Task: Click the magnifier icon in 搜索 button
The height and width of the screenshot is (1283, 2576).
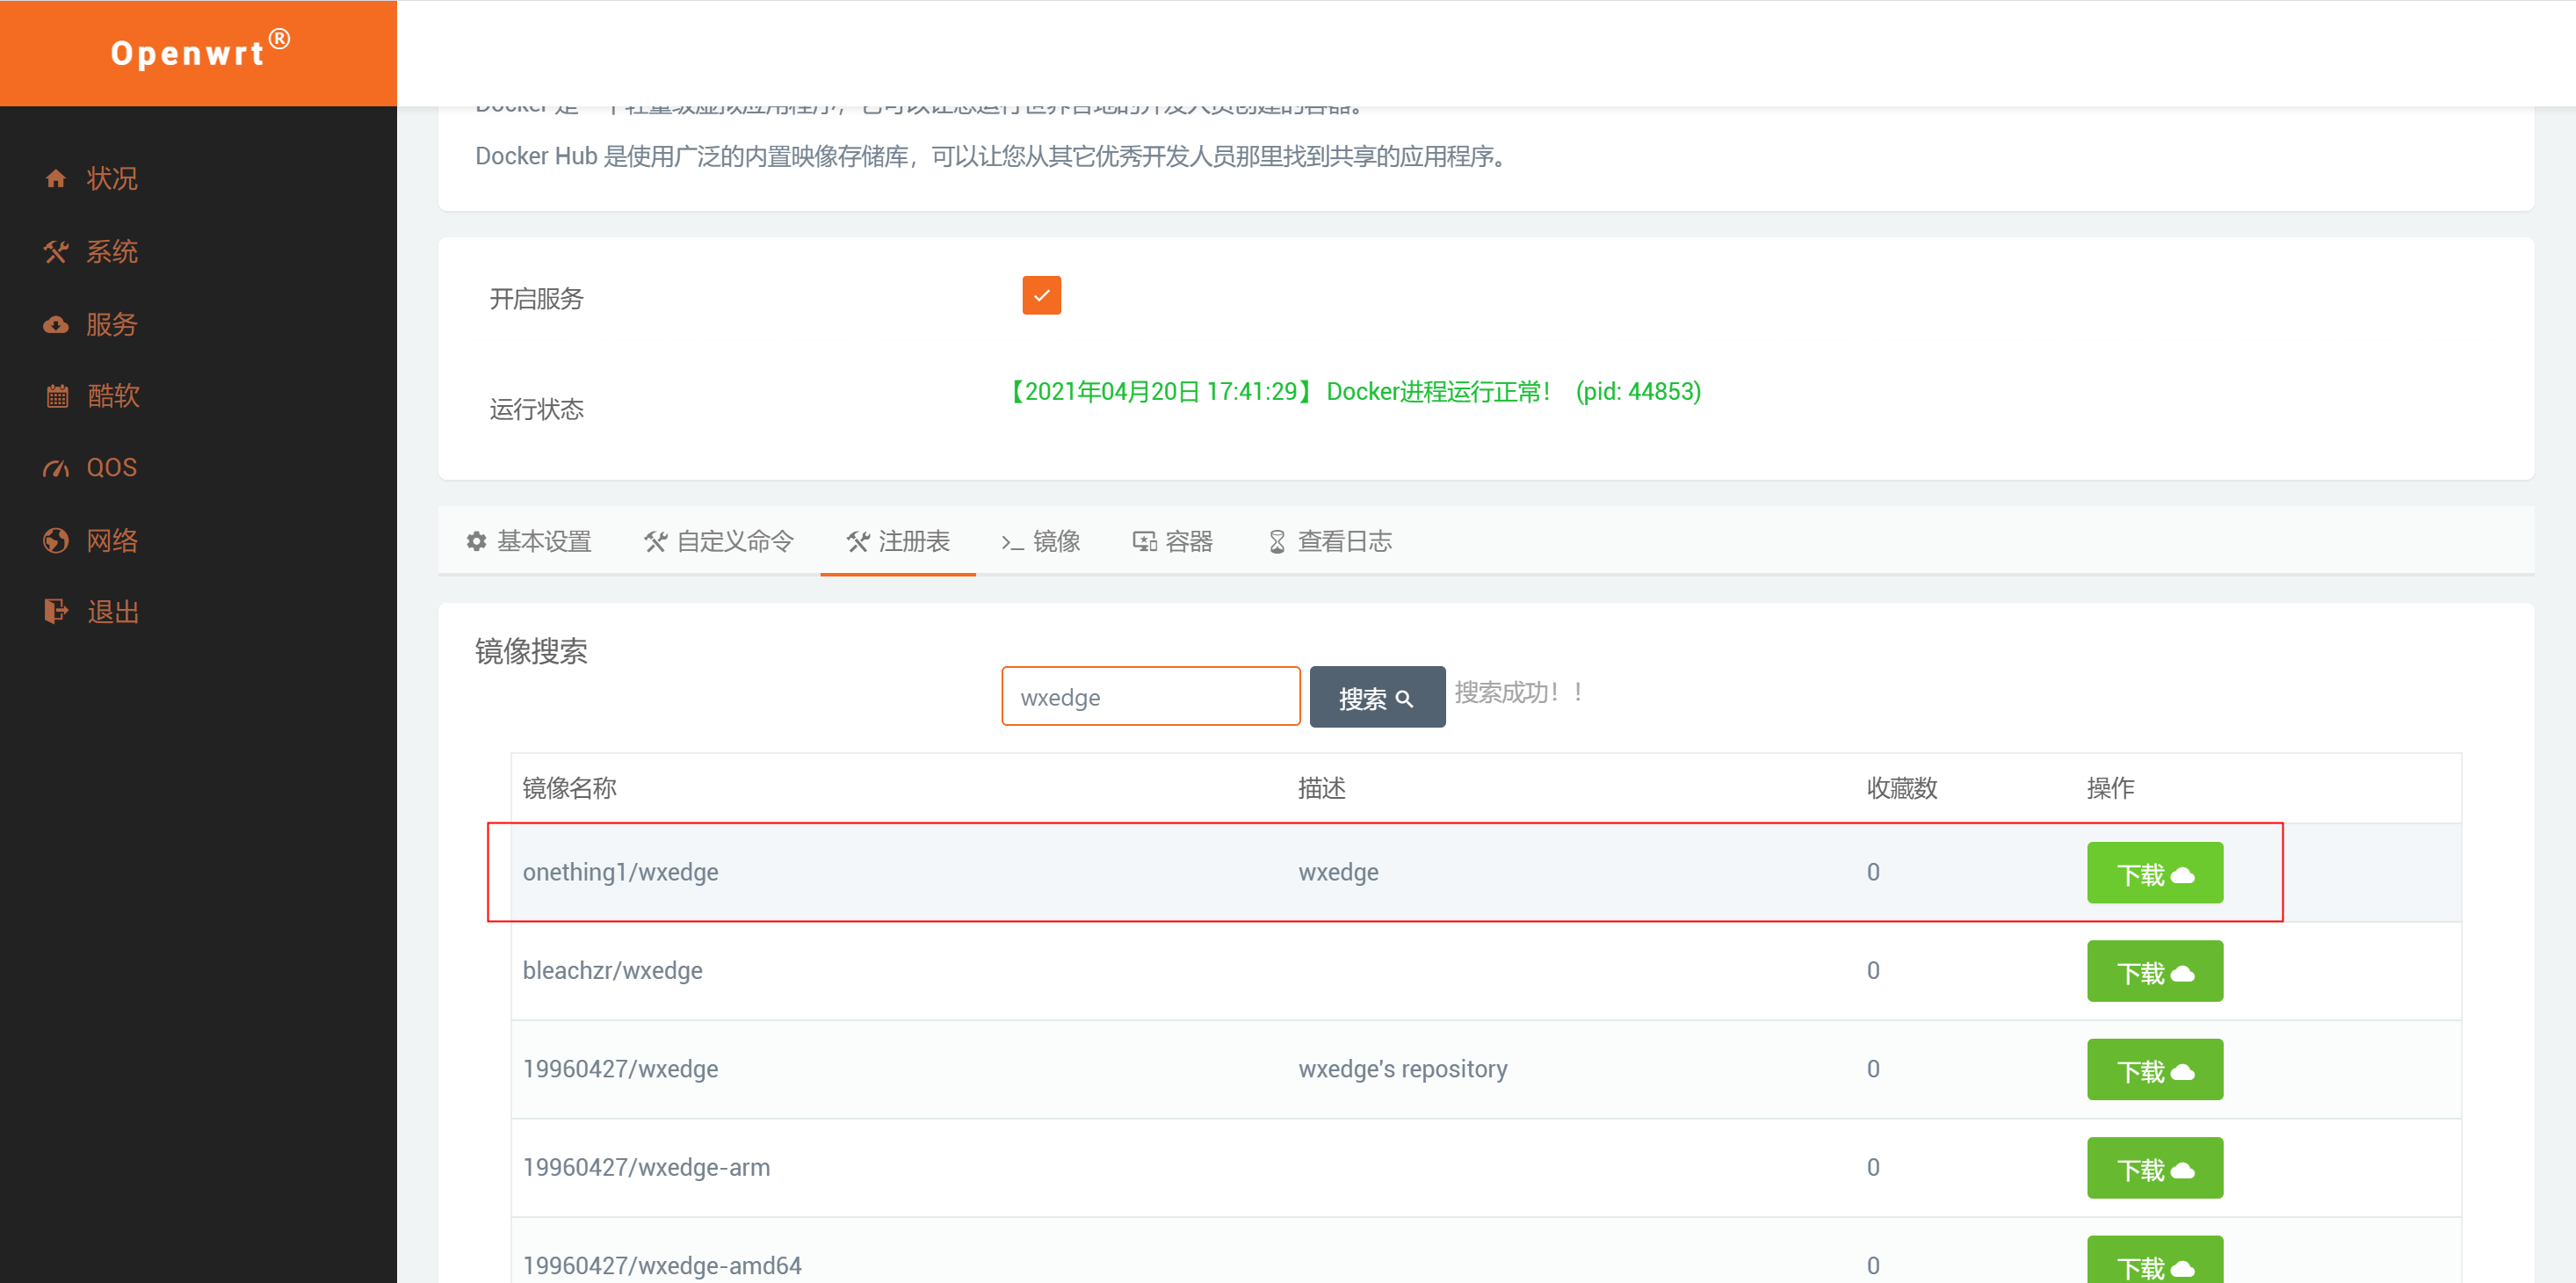Action: pyautogui.click(x=1404, y=699)
